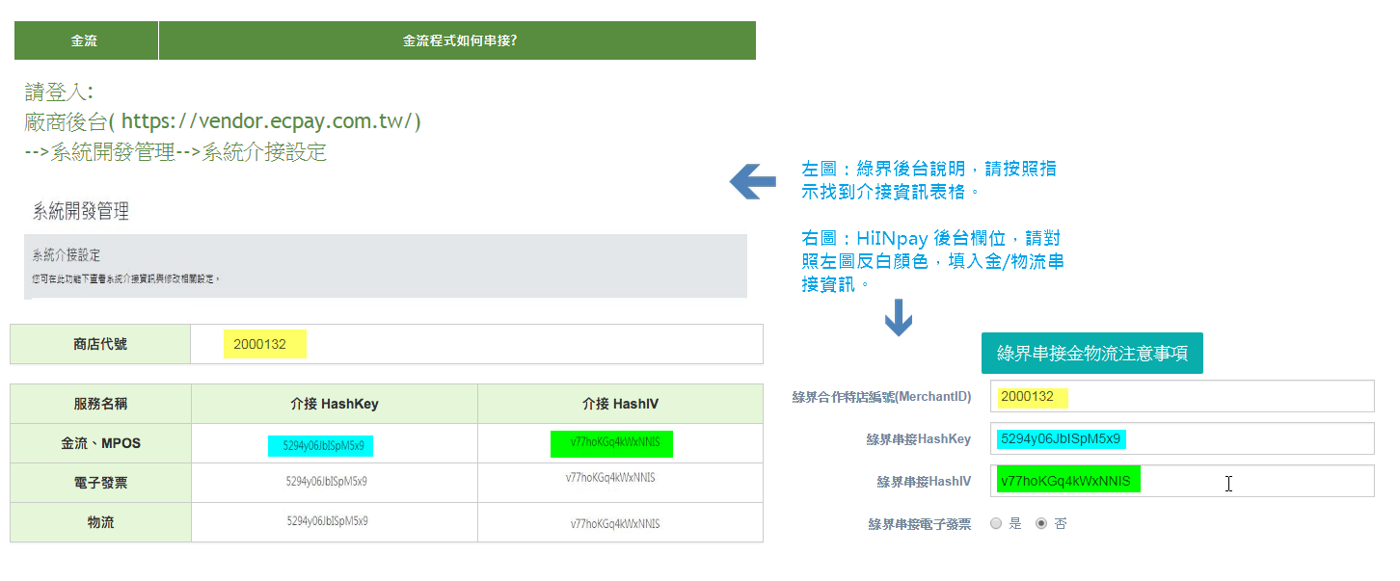Click the HashIV value in 物流 row
This screenshot has height=581, width=1400.
pyautogui.click(x=614, y=524)
